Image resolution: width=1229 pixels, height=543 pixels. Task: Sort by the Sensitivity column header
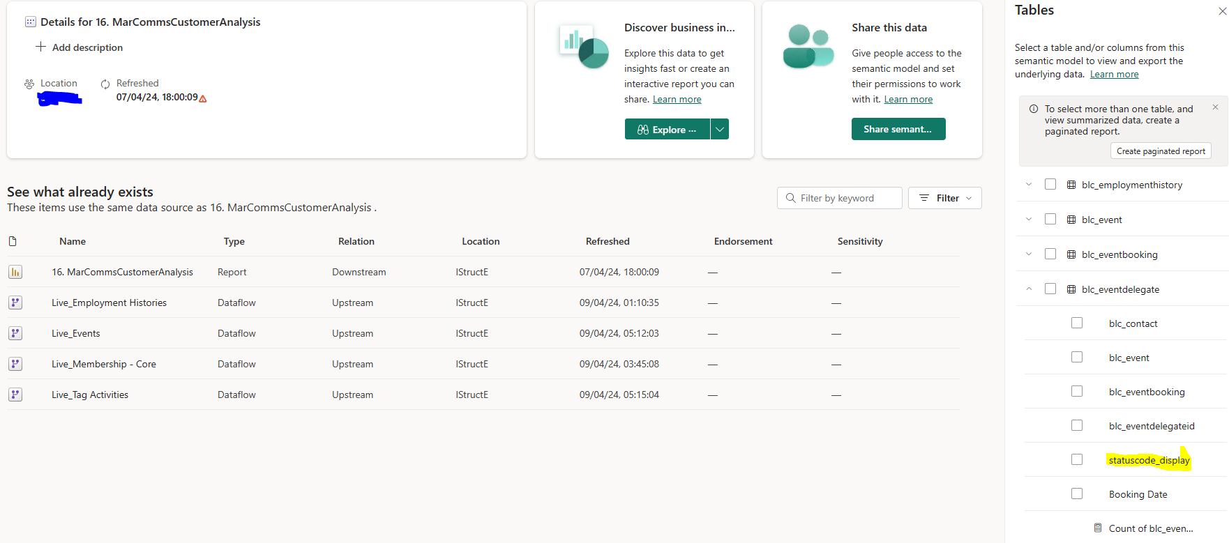click(x=860, y=241)
